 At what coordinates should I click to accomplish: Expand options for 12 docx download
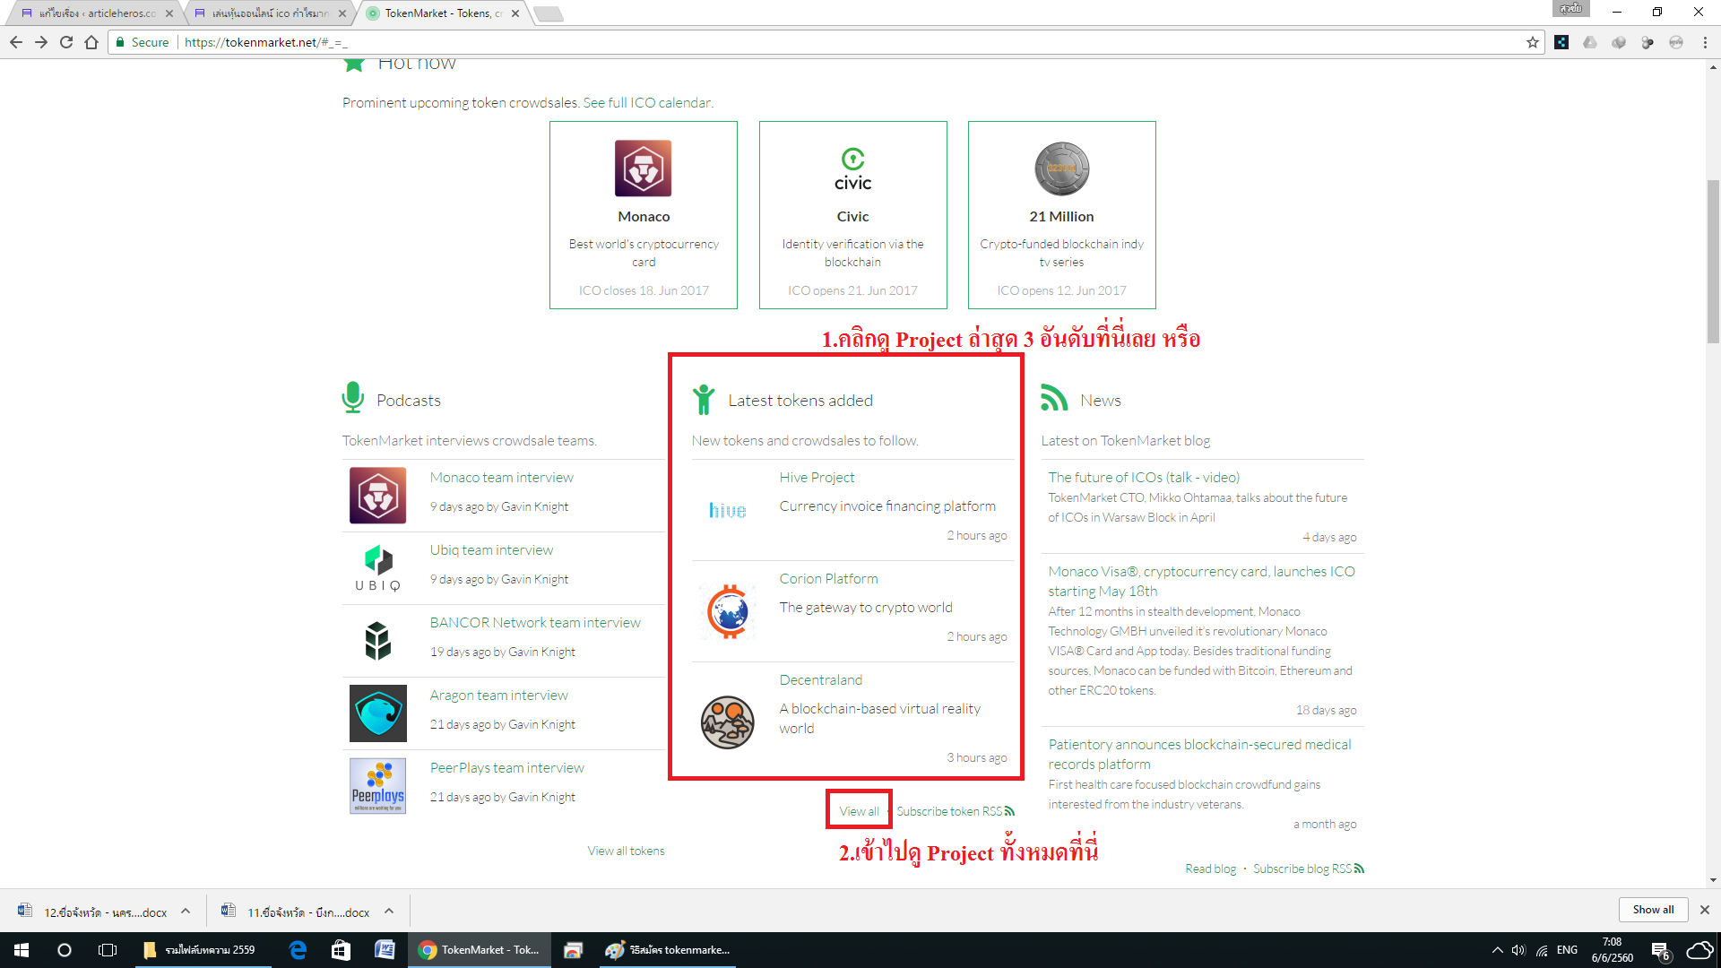click(x=186, y=911)
